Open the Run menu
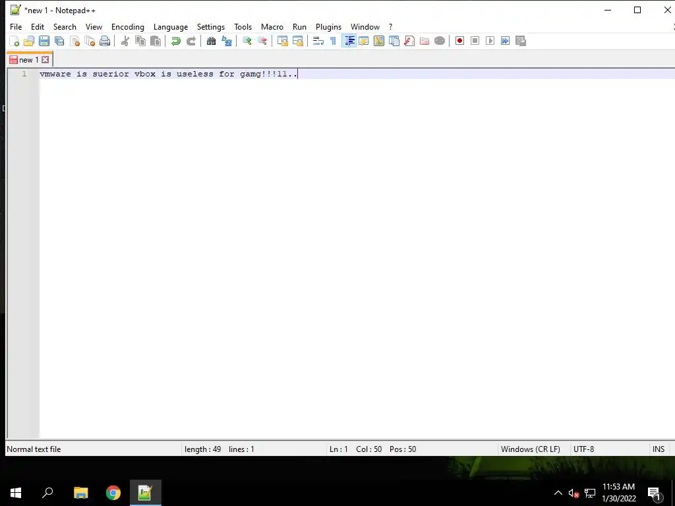 click(x=300, y=26)
